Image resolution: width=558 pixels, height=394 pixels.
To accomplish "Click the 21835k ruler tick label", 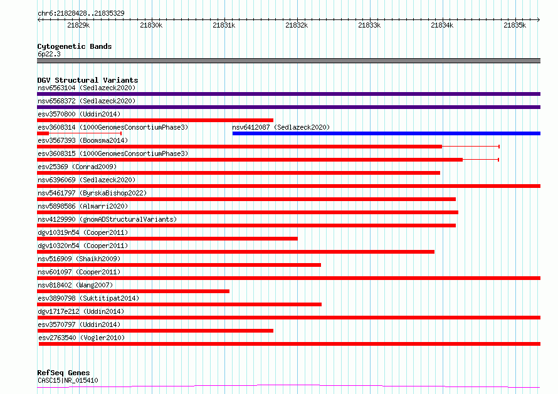I will [515, 25].
